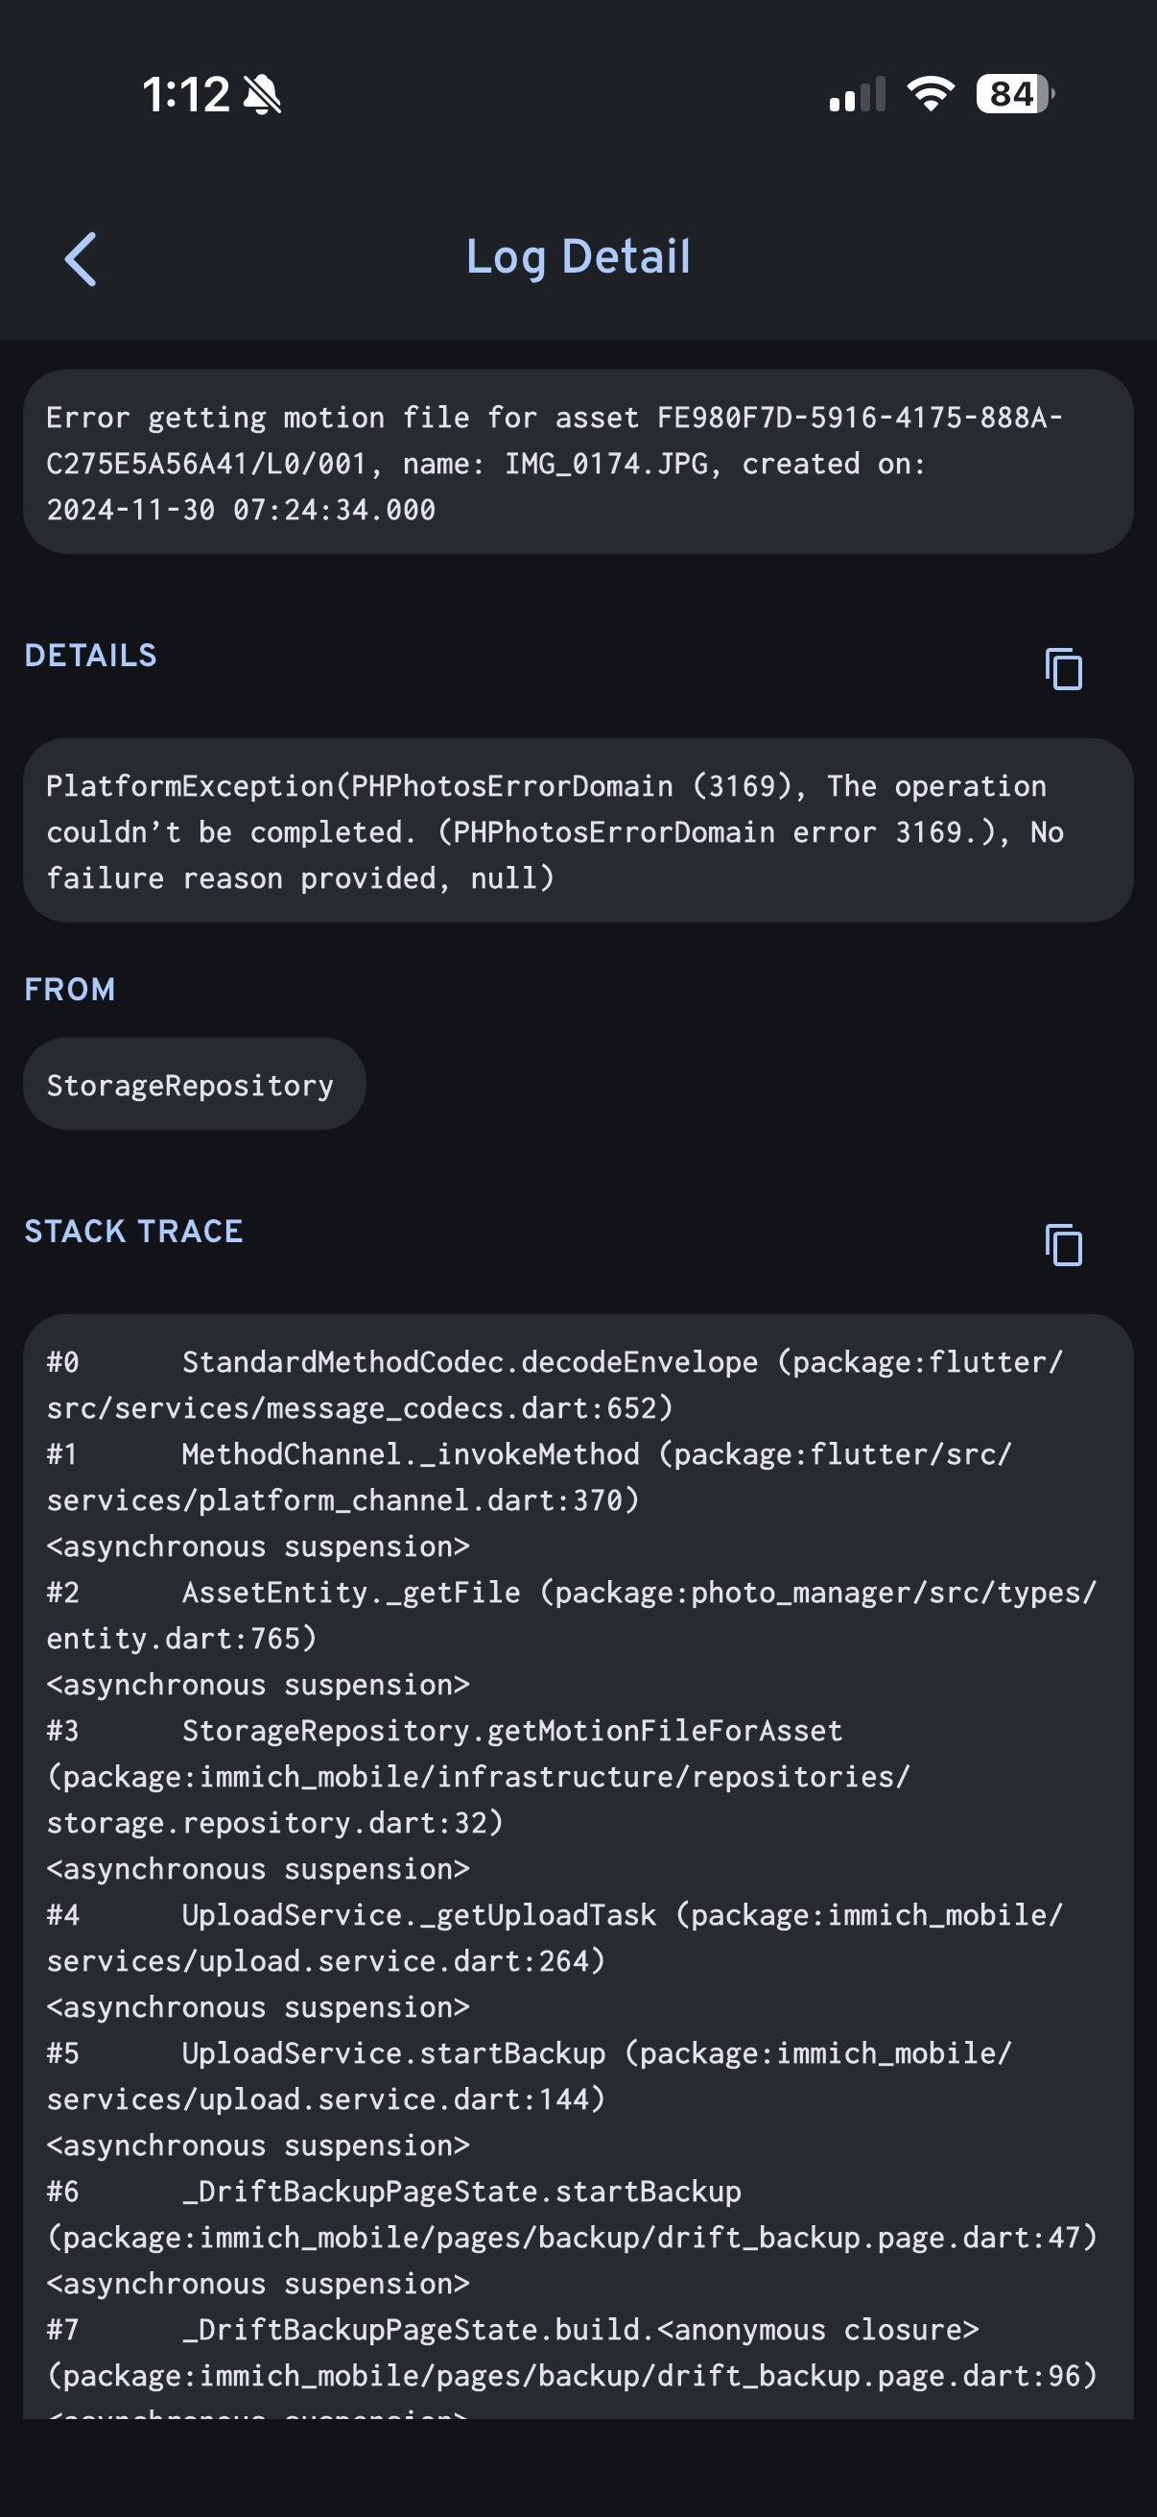
Task: Tap the cellular signal bars
Action: tap(857, 95)
